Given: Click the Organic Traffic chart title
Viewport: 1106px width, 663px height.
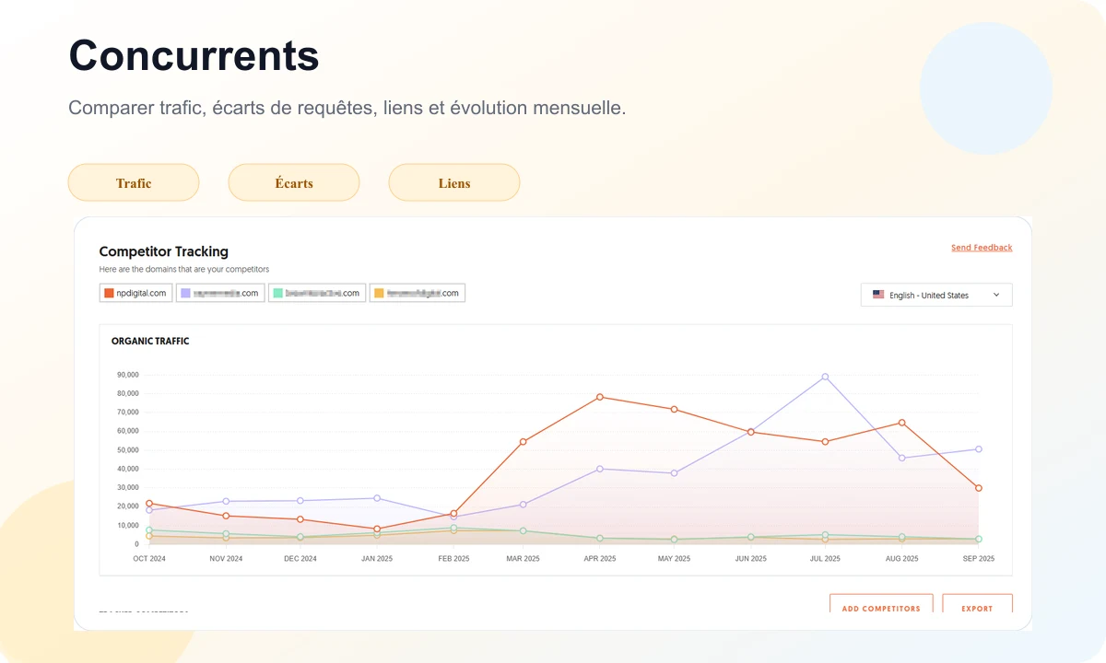Looking at the screenshot, I should pos(150,341).
